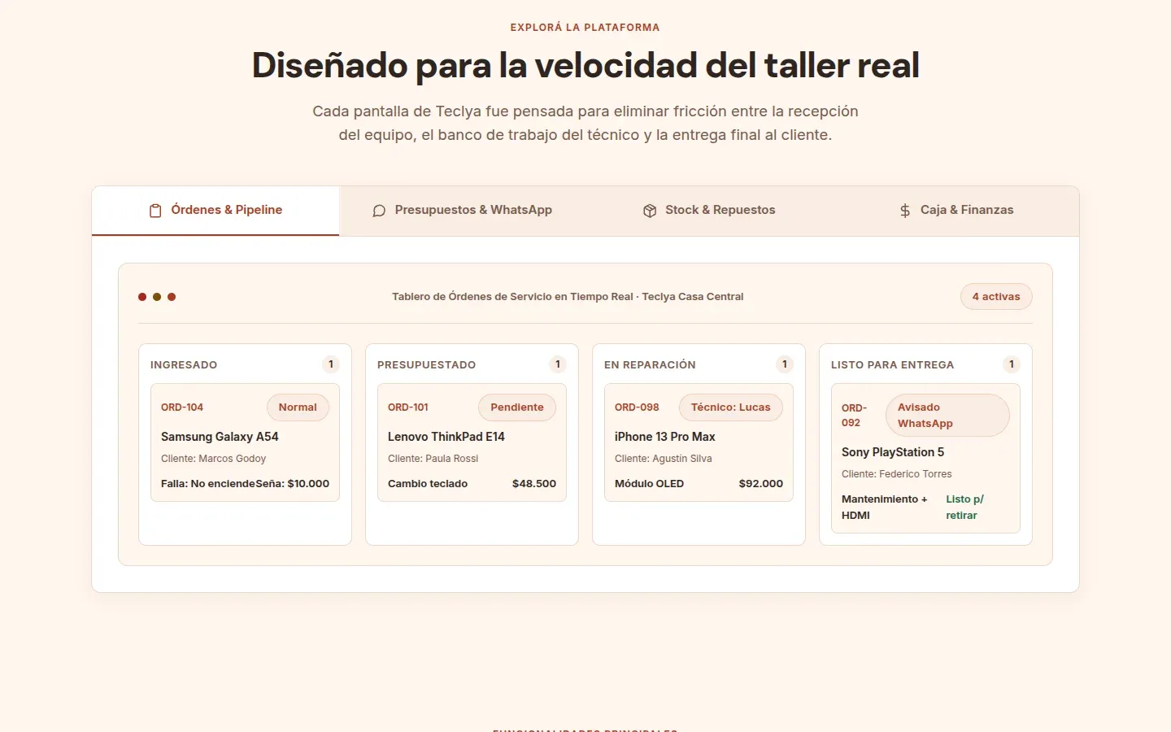Click 'Cambio teclado' repair description

428,484
